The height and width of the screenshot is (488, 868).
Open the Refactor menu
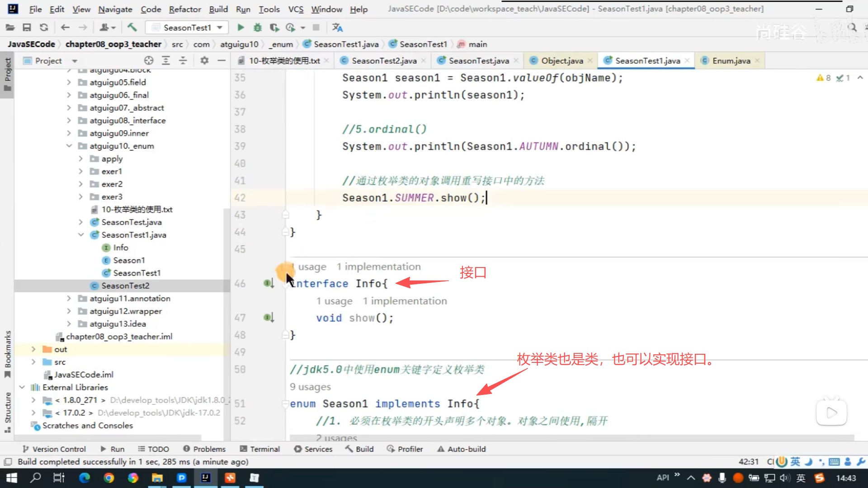(184, 9)
